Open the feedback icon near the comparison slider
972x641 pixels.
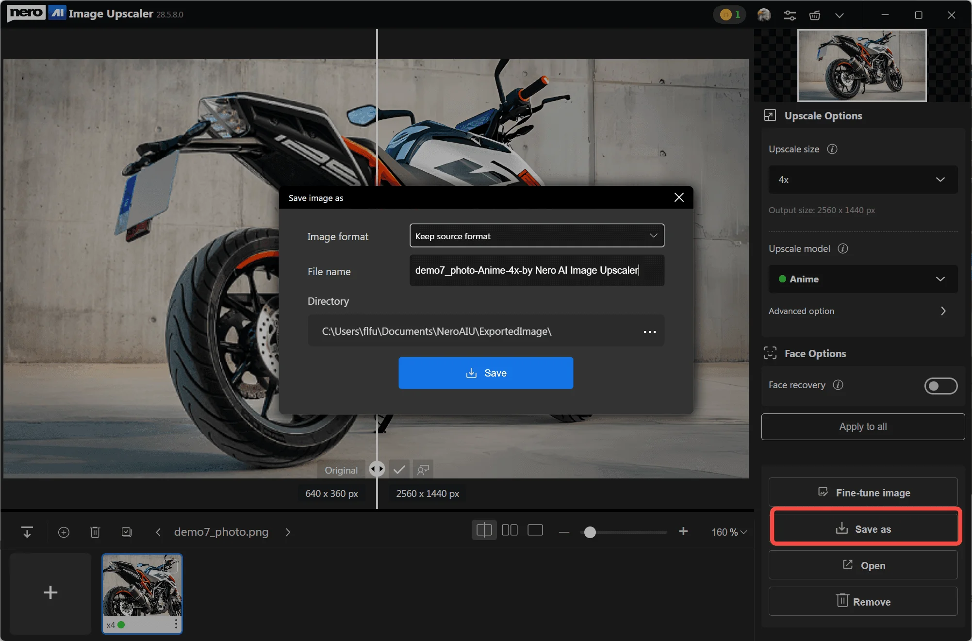(423, 469)
